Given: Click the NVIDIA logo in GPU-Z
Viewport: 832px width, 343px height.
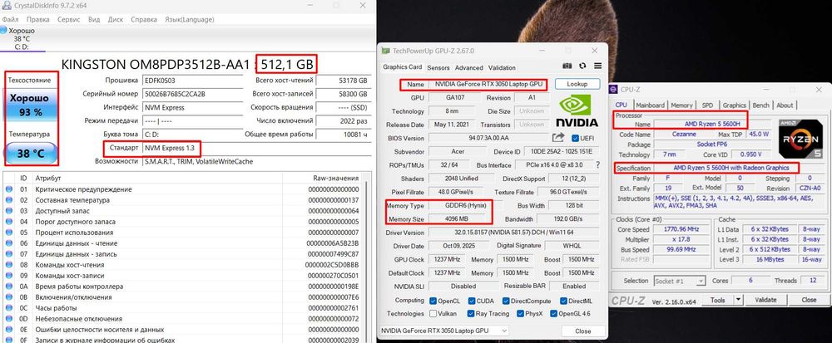Looking at the screenshot, I should (577, 111).
